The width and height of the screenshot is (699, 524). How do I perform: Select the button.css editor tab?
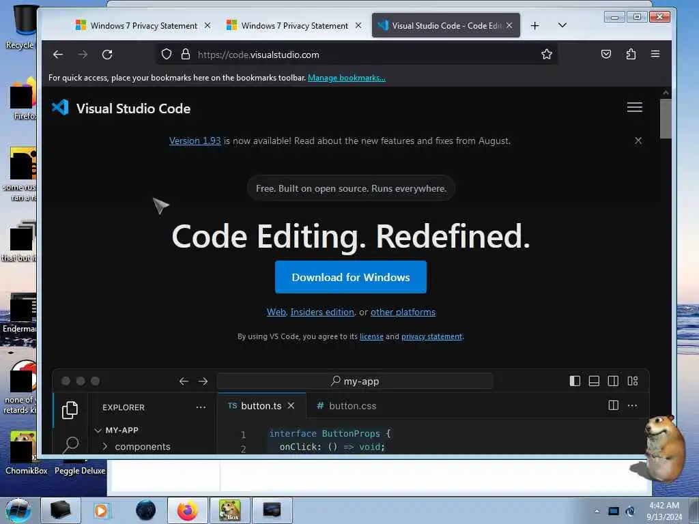coord(346,406)
